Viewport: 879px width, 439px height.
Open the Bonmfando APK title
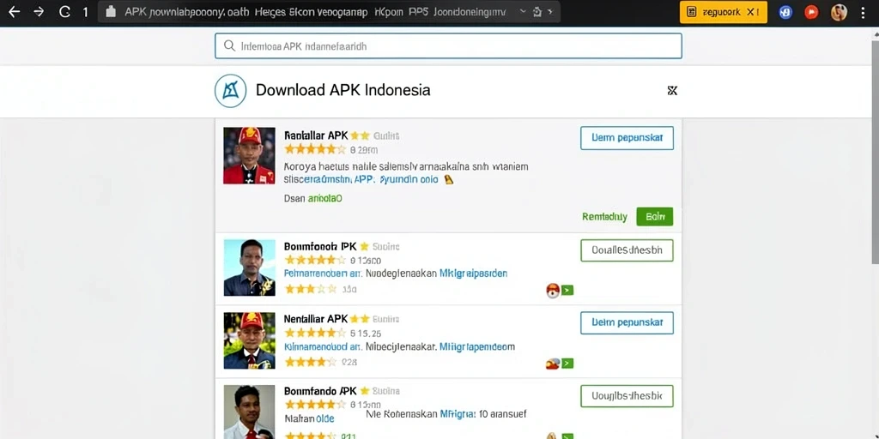[x=320, y=390]
